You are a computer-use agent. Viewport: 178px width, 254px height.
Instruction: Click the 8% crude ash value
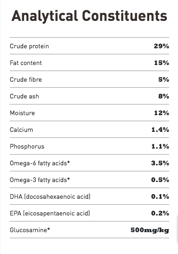point(164,96)
